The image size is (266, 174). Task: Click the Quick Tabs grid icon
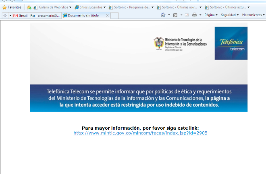point(5,16)
